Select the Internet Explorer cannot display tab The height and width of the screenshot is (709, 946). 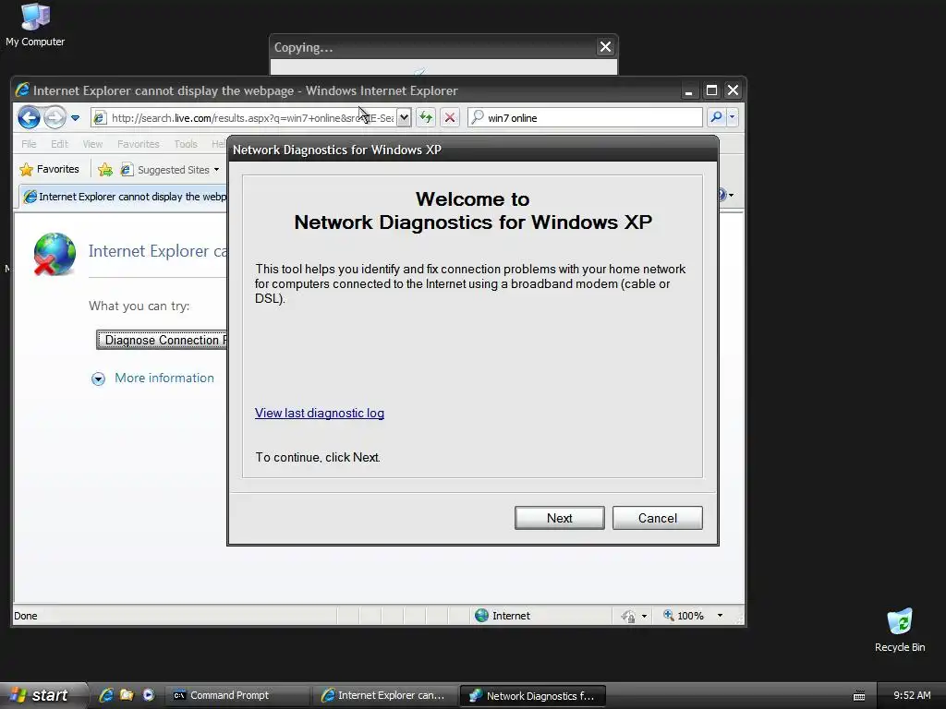click(x=124, y=197)
